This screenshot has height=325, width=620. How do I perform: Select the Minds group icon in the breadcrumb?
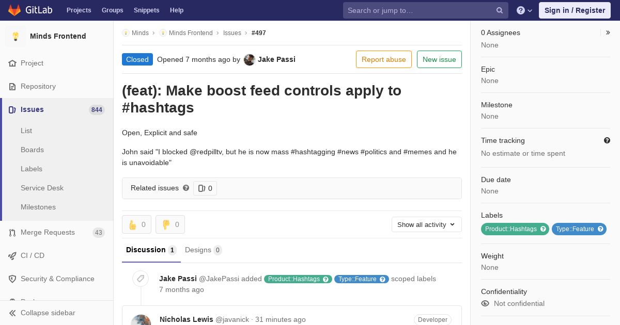point(126,33)
